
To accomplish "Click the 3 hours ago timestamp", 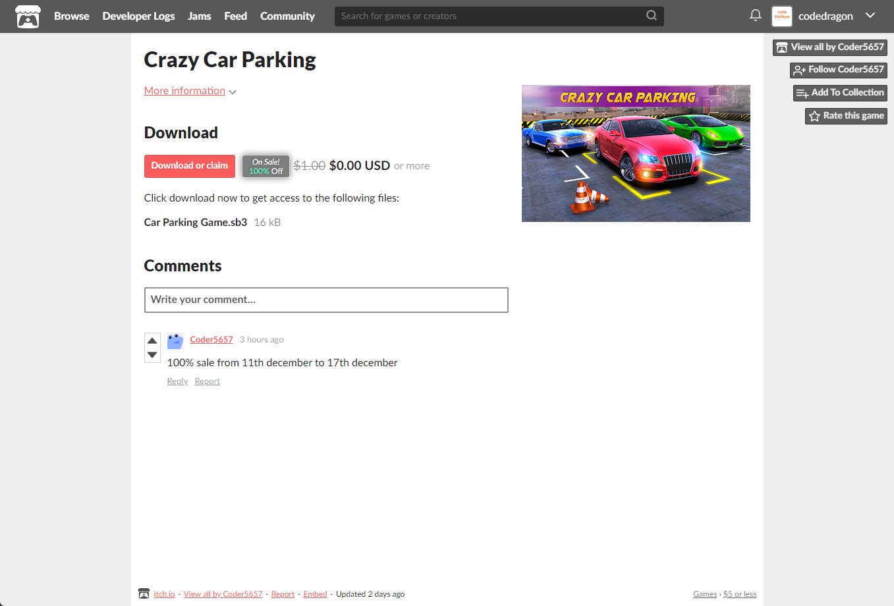I will (262, 340).
